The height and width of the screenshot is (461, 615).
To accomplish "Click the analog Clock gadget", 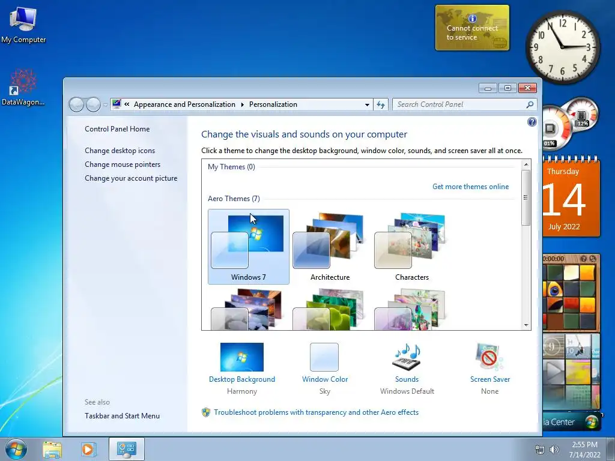I will tap(562, 47).
